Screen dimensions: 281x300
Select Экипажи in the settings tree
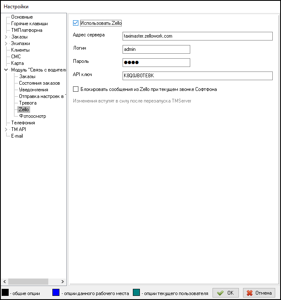[x=20, y=43]
